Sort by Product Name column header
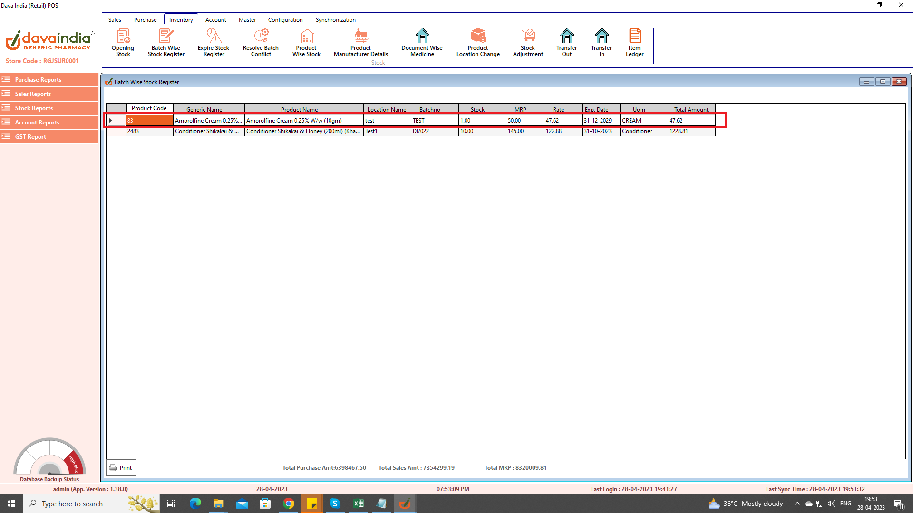The width and height of the screenshot is (913, 513). (299, 109)
